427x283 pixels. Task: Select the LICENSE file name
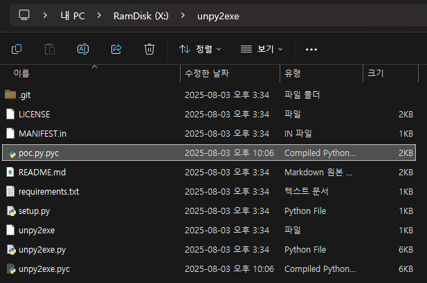click(35, 115)
